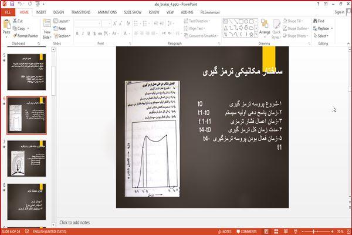
Task: Undo the last action
Action: pos(20,4)
